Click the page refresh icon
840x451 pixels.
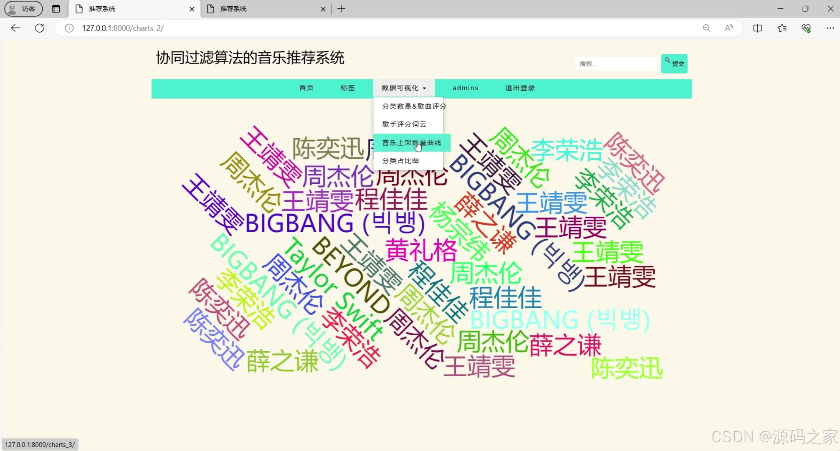(40, 28)
